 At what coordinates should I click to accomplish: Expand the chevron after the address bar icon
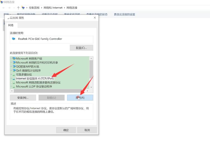[x=27, y=8]
